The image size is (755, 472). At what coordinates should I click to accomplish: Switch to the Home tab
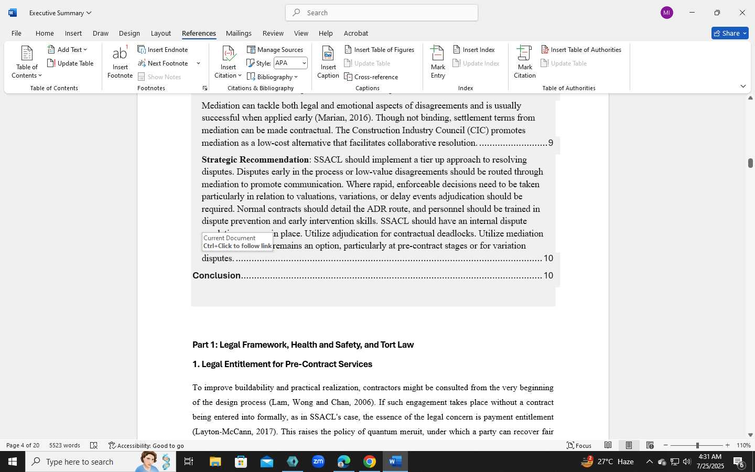pos(45,33)
